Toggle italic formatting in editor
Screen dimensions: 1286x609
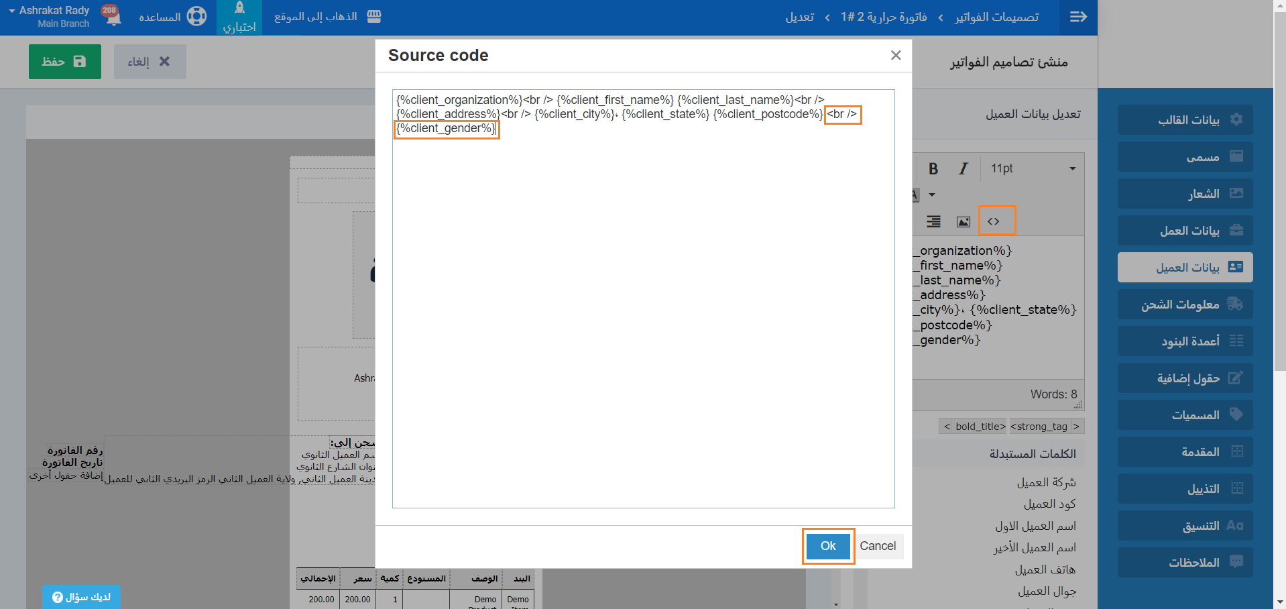[963, 169]
